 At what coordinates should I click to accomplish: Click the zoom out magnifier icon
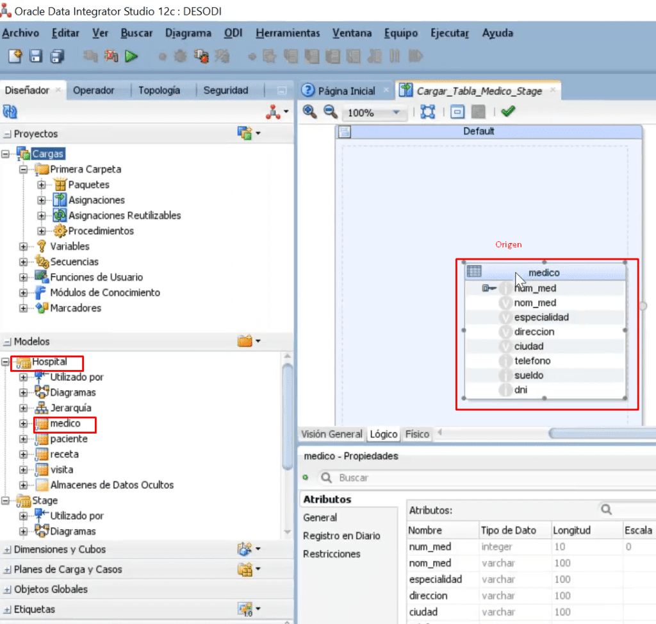331,112
